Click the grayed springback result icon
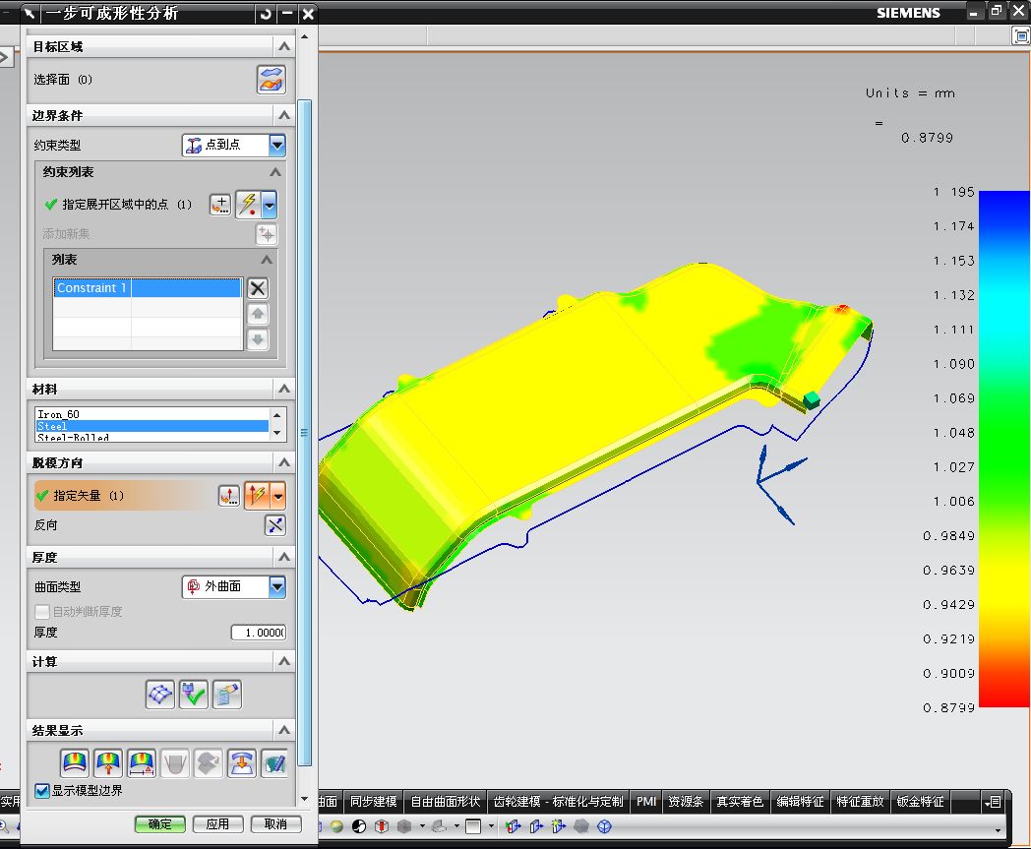The image size is (1031, 849). coord(175,762)
